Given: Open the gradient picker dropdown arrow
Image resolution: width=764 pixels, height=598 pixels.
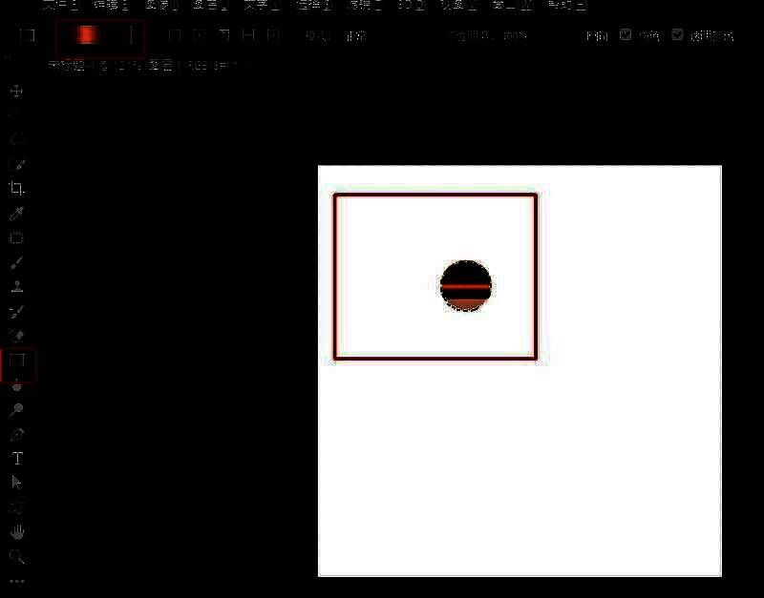Looking at the screenshot, I should coord(131,36).
